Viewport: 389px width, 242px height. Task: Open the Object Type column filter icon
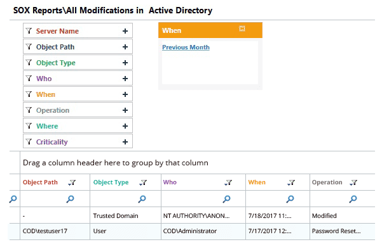143,182
